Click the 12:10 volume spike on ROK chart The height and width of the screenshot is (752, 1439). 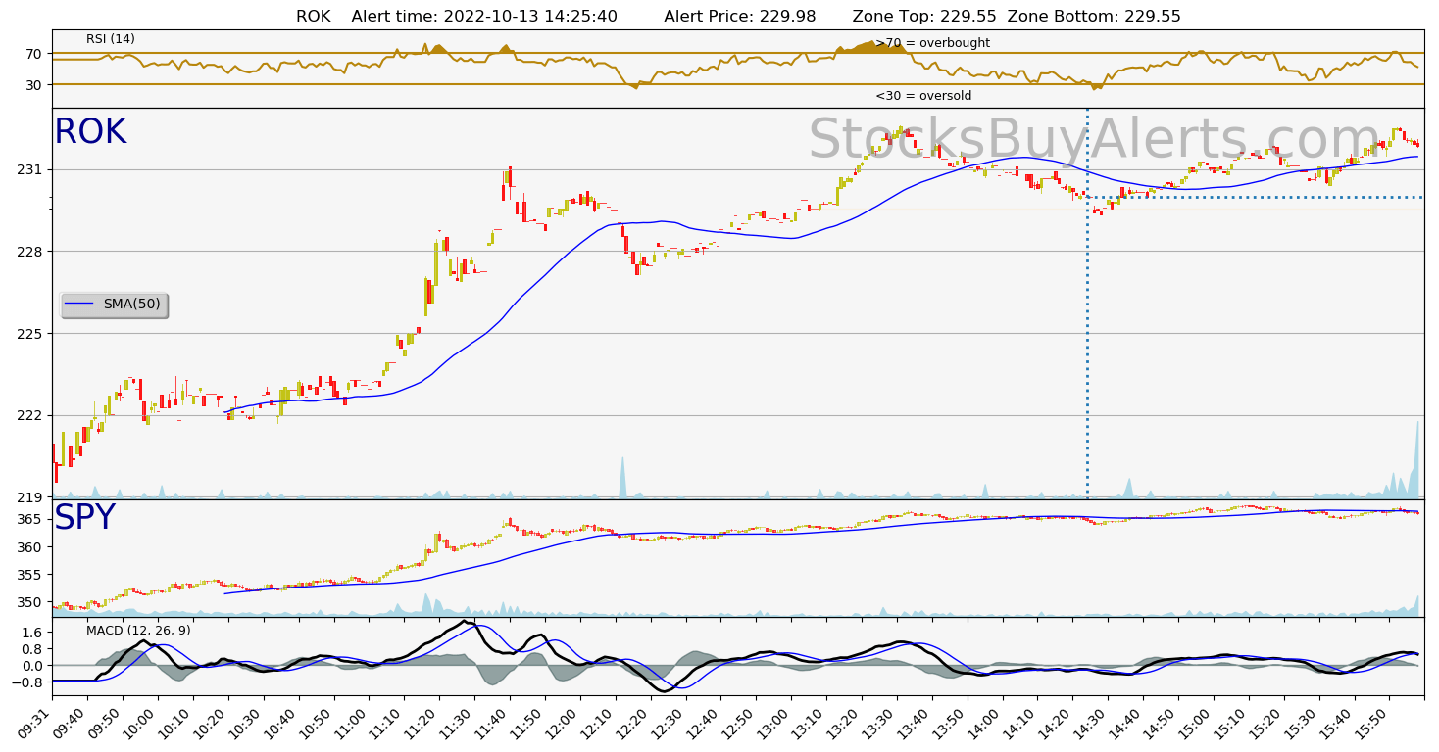[621, 477]
